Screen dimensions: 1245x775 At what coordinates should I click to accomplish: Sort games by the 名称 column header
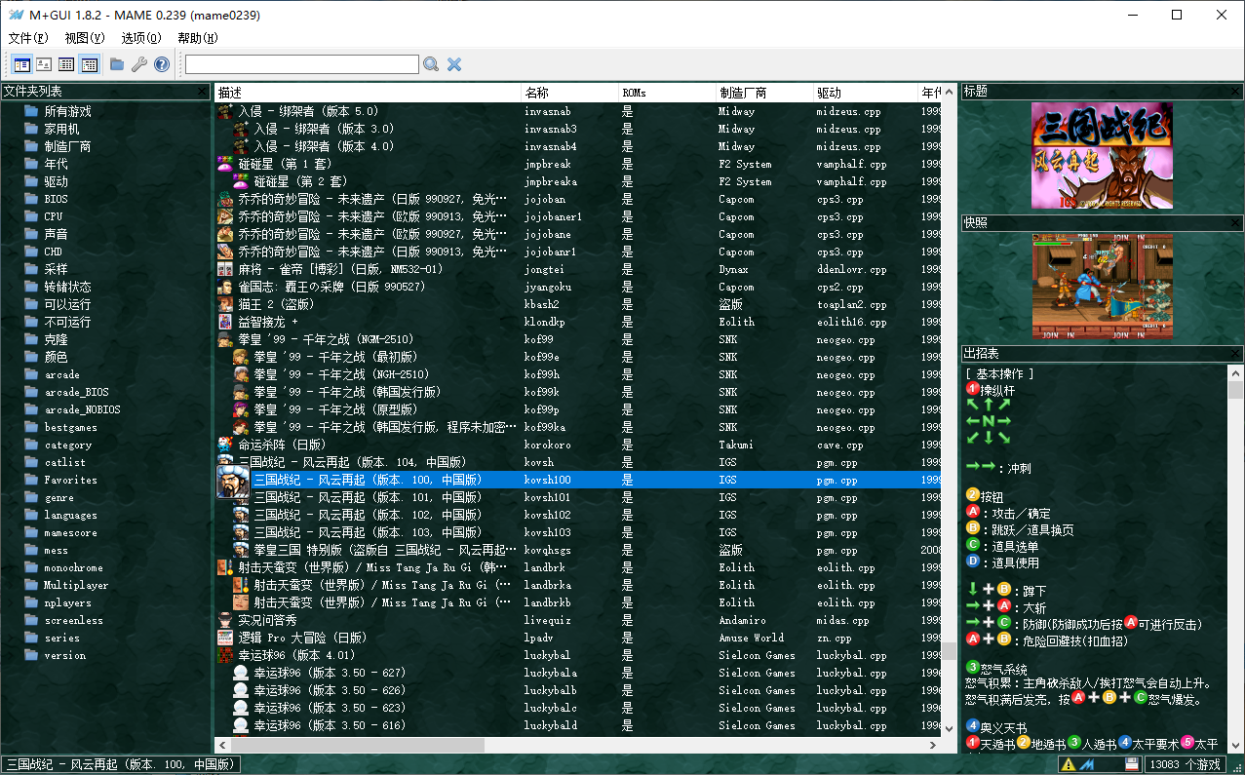537,93
